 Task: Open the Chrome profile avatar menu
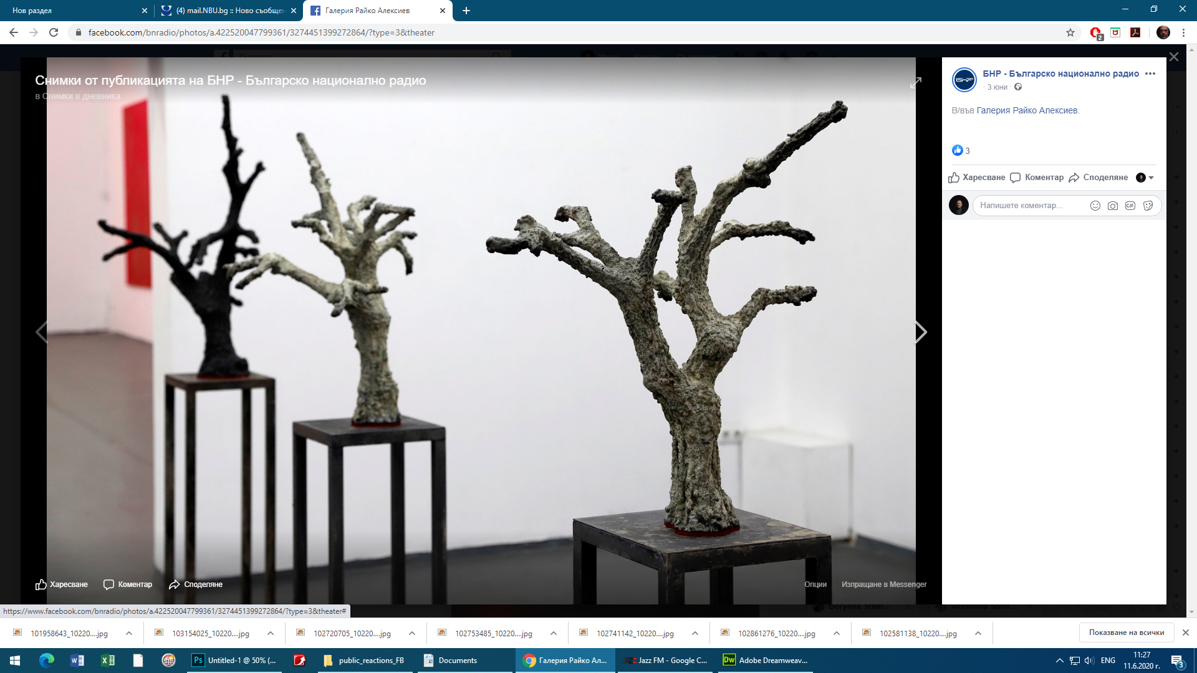[x=1163, y=32]
